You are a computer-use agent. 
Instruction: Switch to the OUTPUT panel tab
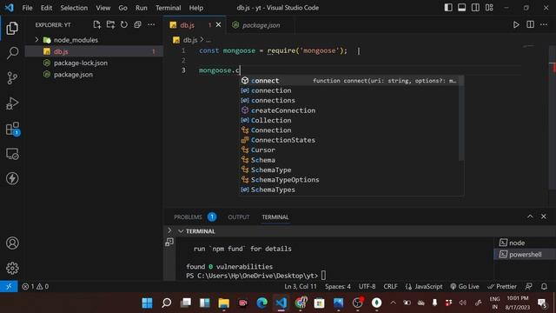239,216
